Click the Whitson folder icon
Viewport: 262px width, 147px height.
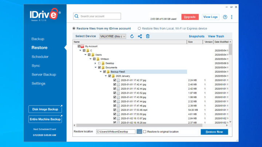point(98,59)
